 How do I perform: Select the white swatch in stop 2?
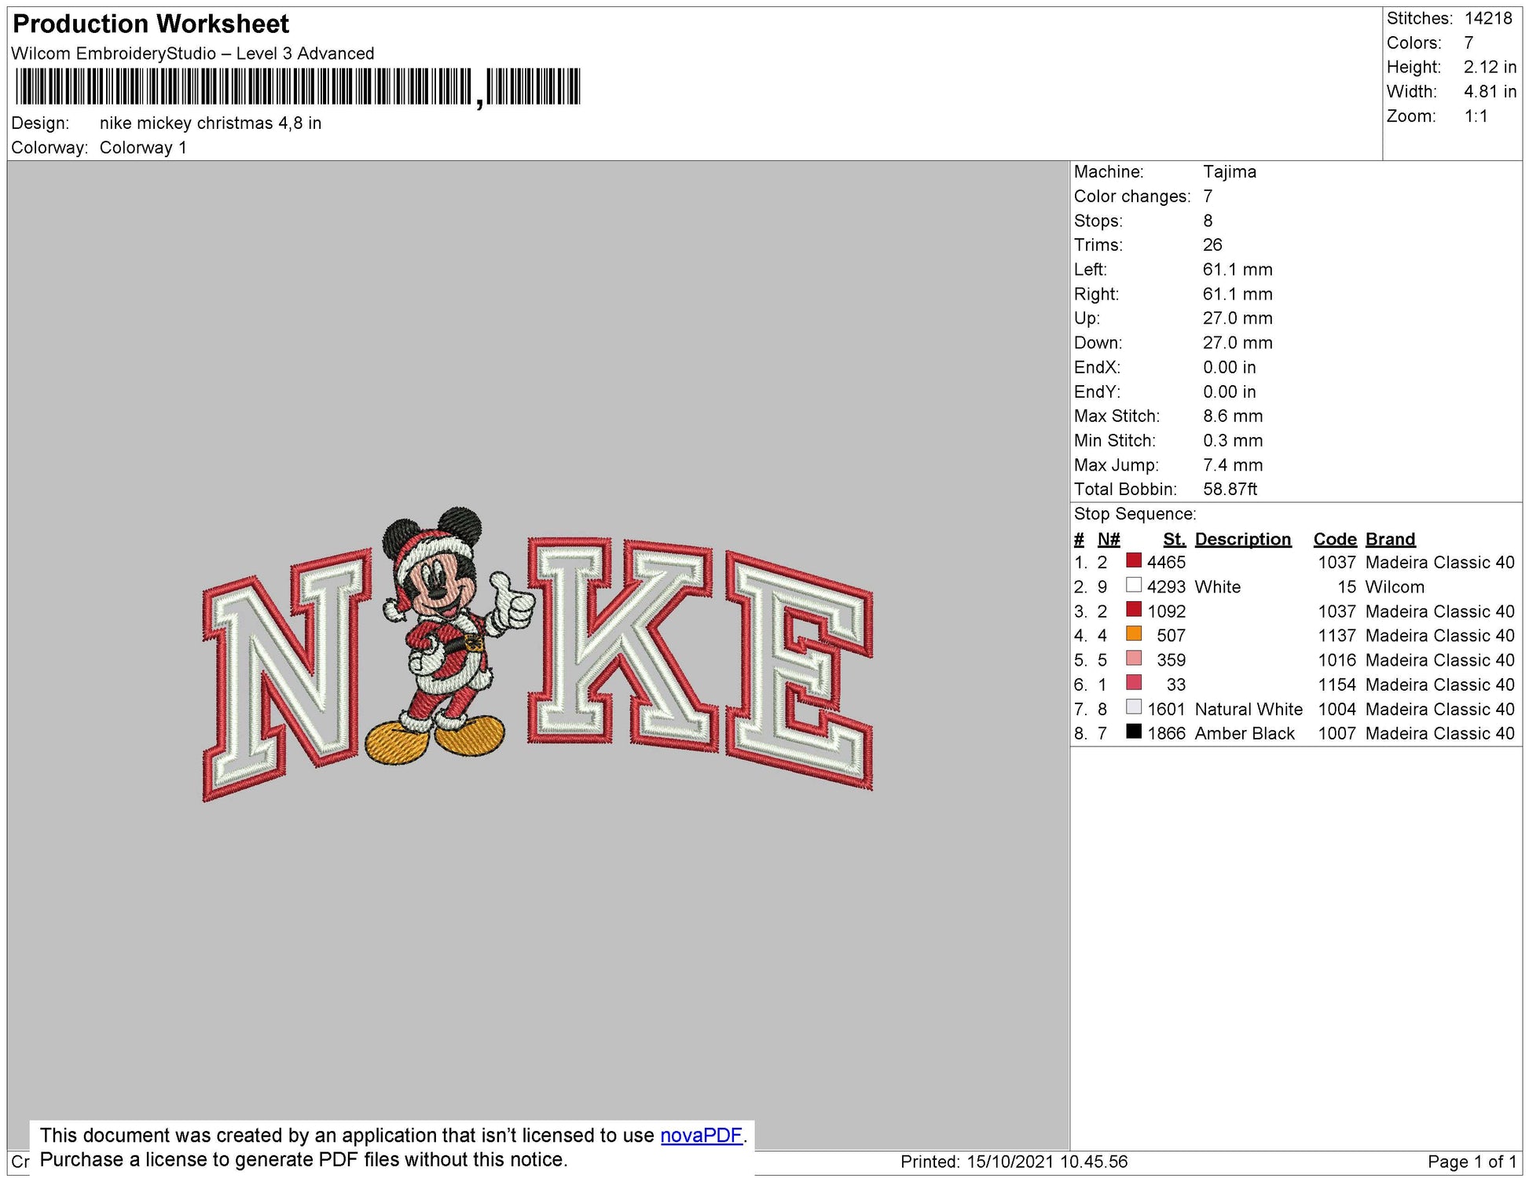point(1134,585)
